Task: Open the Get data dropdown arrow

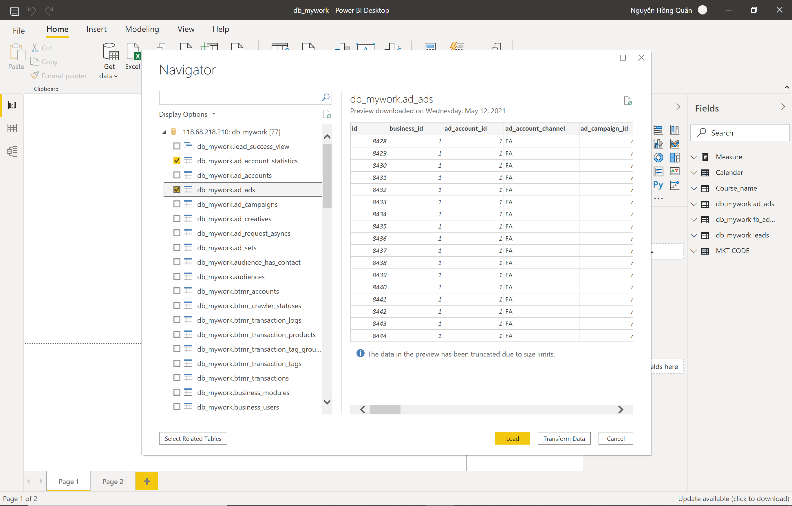Action: (116, 76)
